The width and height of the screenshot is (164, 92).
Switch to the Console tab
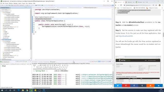click(53, 62)
